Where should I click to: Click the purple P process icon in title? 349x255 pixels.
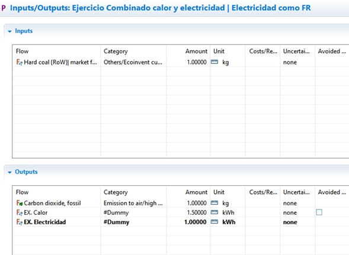coord(4,8)
